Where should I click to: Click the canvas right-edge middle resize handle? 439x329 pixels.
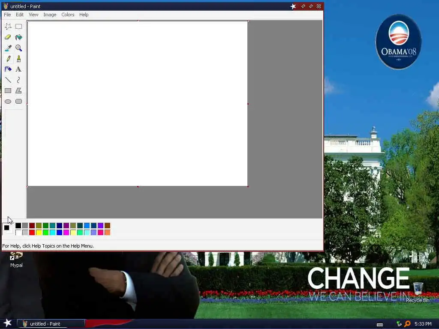pos(248,104)
